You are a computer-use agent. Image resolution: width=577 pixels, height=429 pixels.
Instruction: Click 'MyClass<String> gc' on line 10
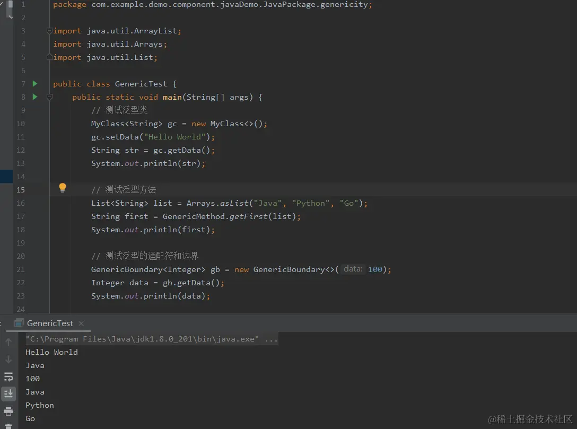tap(134, 124)
